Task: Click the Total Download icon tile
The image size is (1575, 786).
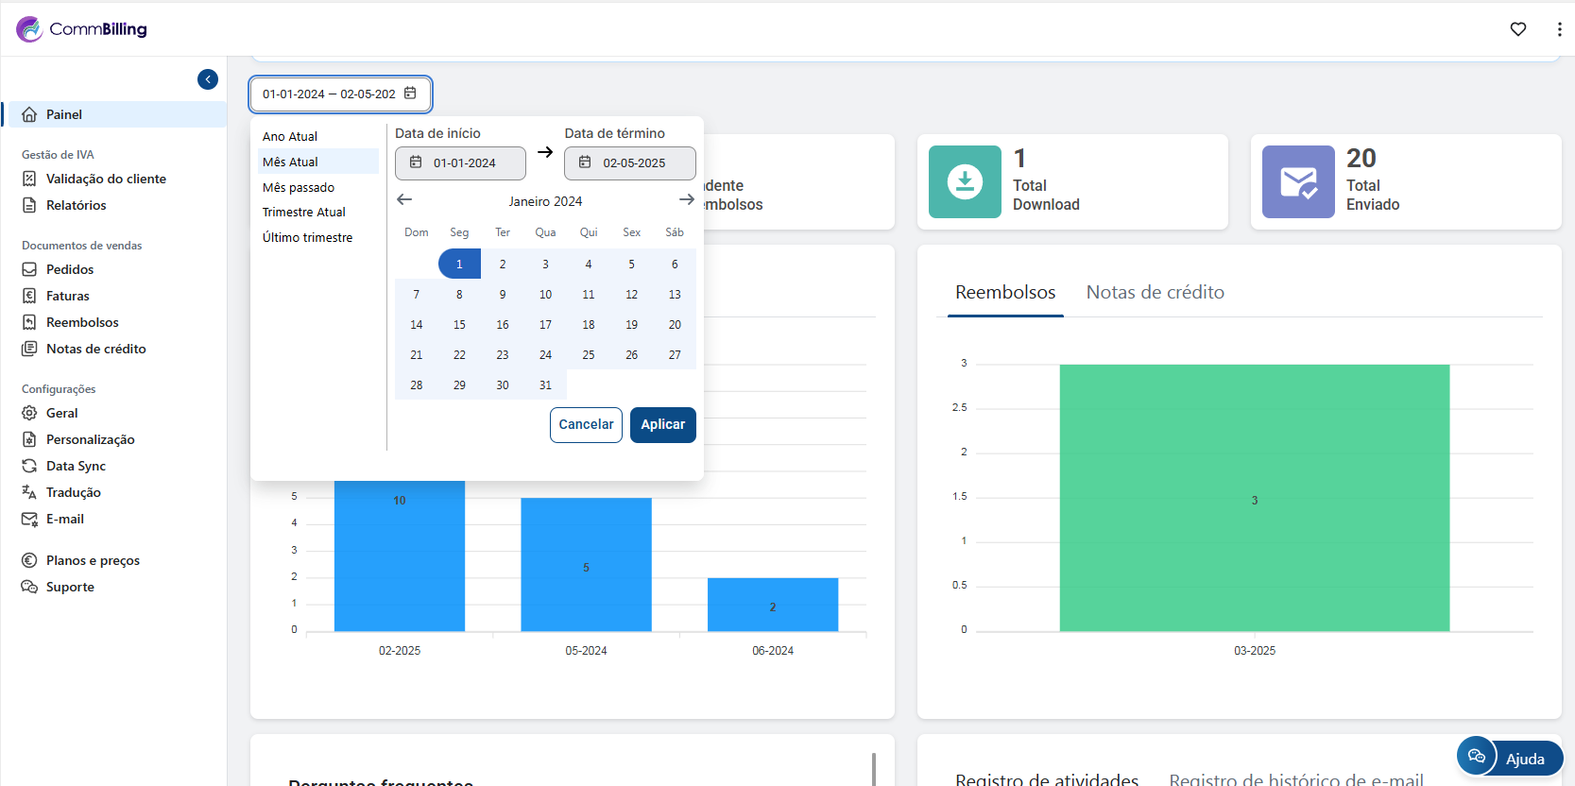Action: pyautogui.click(x=965, y=181)
